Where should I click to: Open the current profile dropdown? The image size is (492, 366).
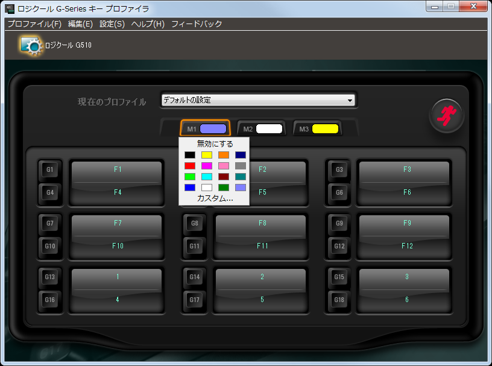pyautogui.click(x=258, y=101)
